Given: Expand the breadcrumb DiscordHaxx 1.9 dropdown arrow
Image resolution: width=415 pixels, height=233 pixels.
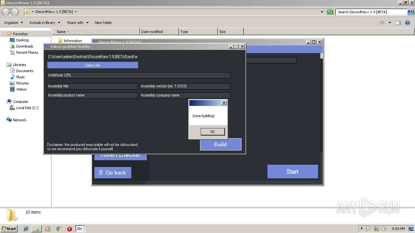Looking at the screenshot, I should point(76,12).
